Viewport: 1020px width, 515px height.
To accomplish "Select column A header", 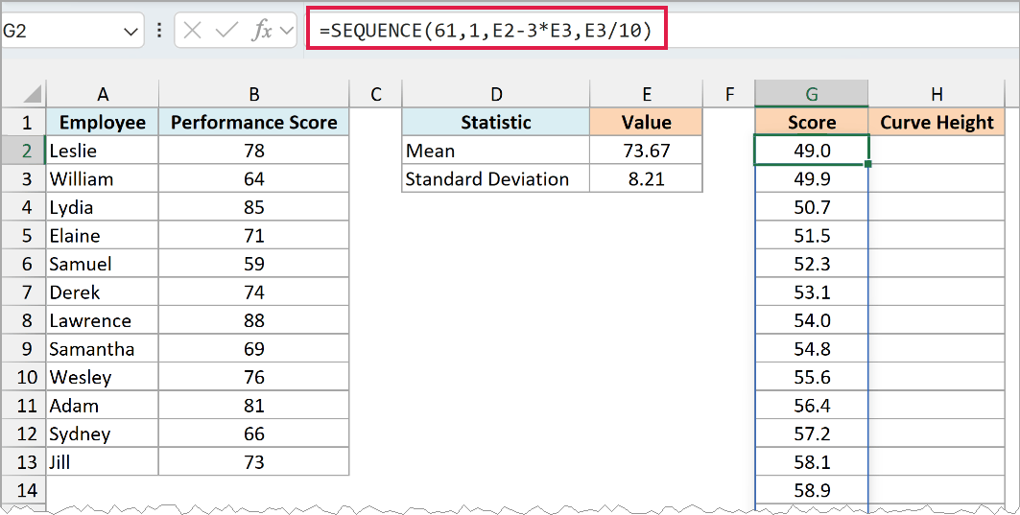I will click(102, 94).
